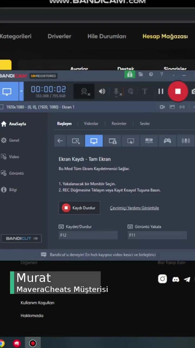The width and height of the screenshot is (195, 348).
Task: Open Driverler on the website nav
Action: click(59, 36)
